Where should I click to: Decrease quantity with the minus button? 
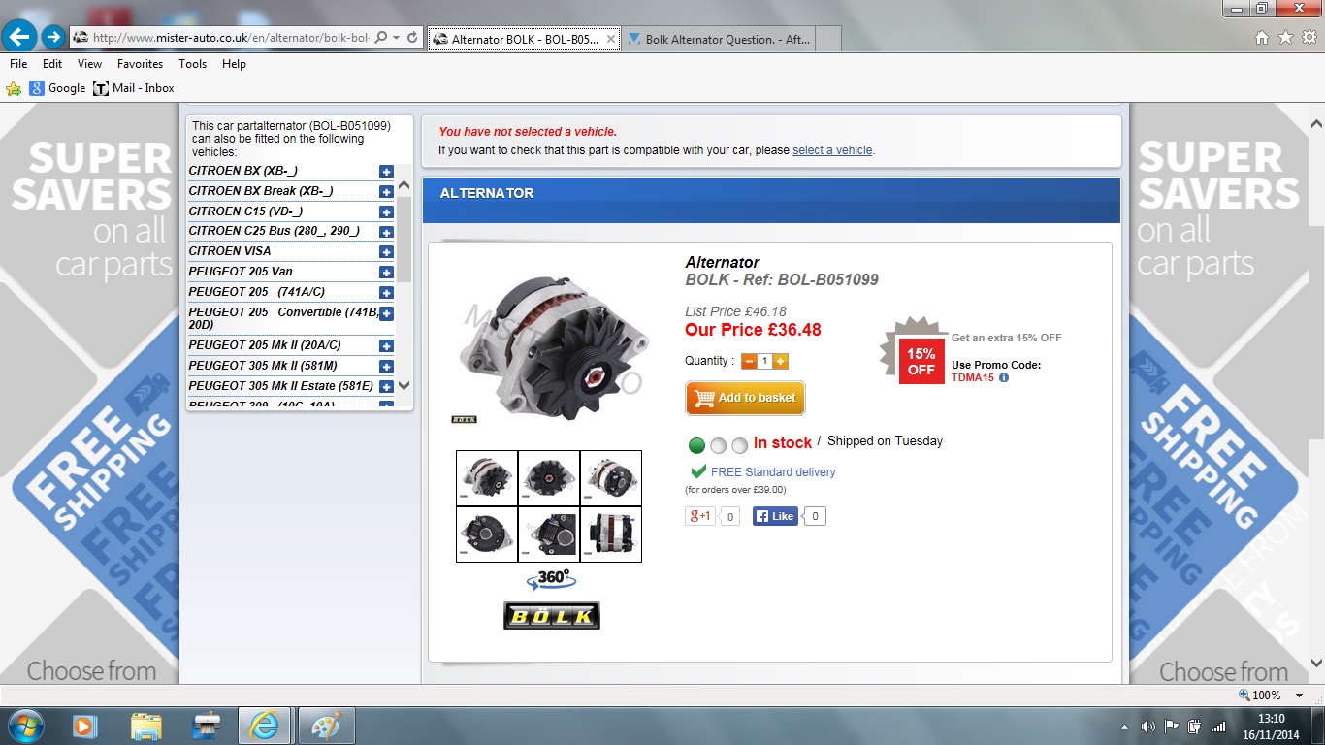click(749, 361)
